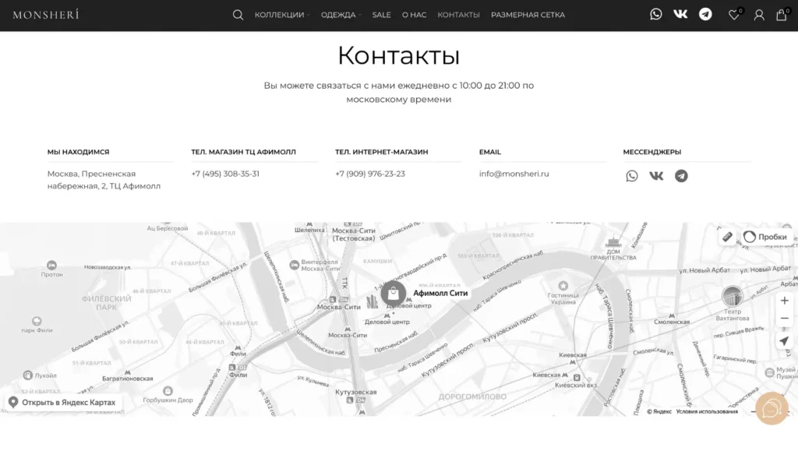Click Открыть в Яндекс Картах button

click(x=62, y=403)
